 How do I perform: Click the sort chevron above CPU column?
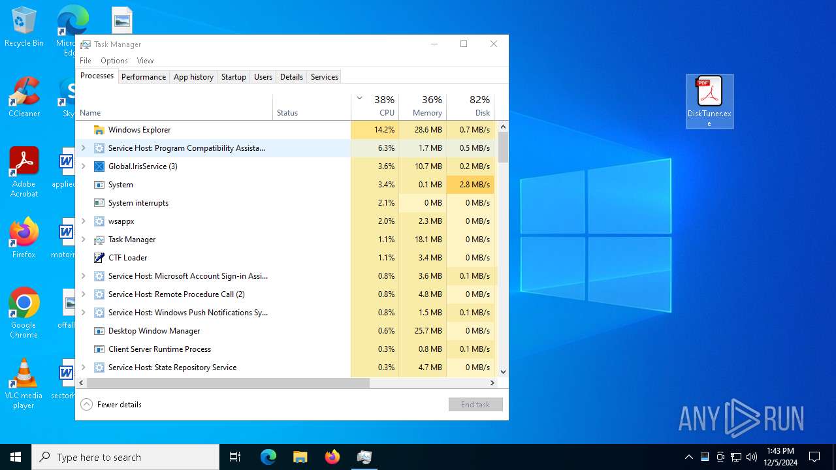coord(359,99)
